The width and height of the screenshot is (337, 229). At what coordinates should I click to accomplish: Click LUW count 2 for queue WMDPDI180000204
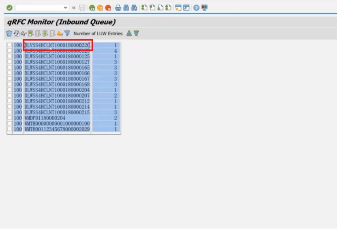point(116,118)
